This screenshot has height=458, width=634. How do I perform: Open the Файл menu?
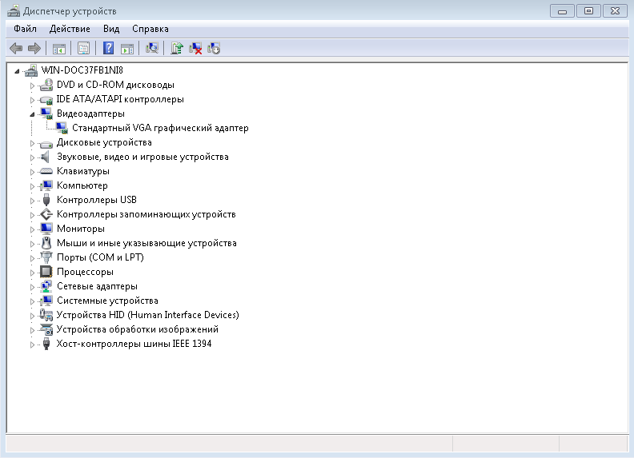tap(26, 29)
